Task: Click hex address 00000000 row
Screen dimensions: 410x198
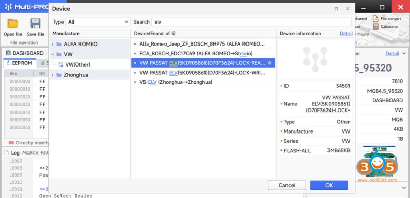Action: [20, 81]
